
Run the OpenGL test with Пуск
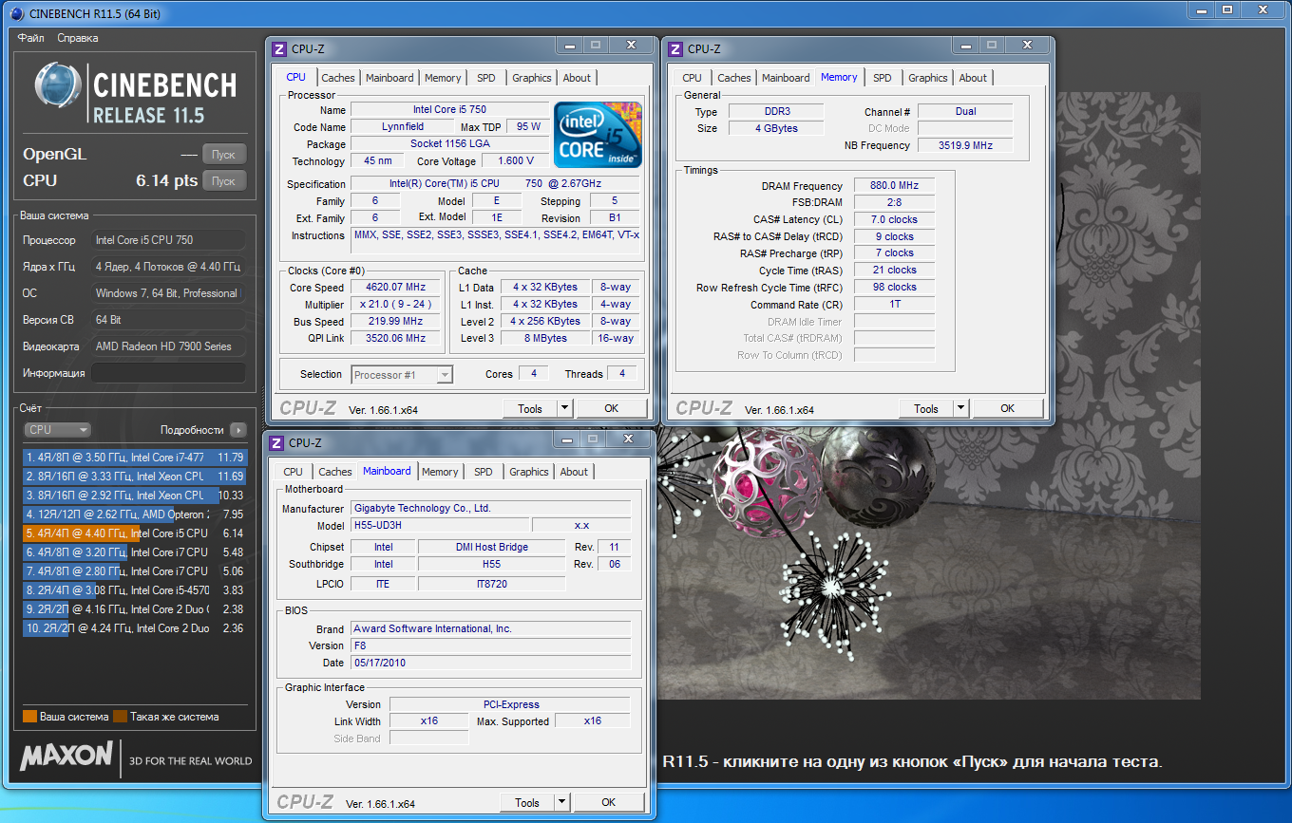[224, 155]
